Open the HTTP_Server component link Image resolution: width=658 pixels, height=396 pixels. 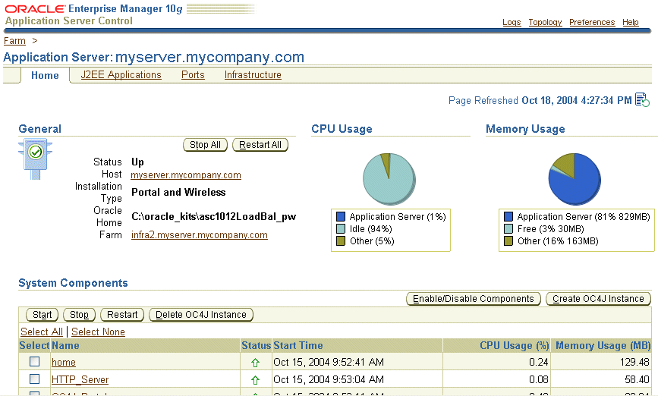point(80,379)
